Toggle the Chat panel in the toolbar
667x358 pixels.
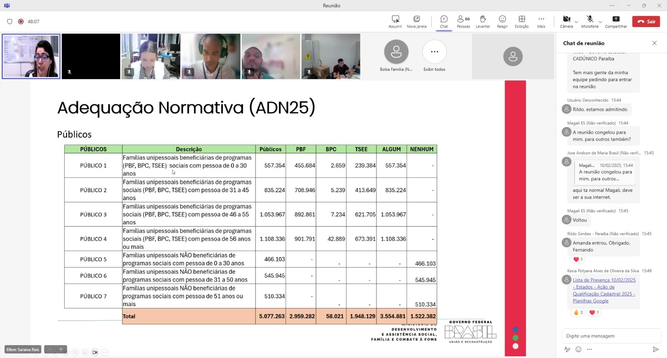click(444, 21)
